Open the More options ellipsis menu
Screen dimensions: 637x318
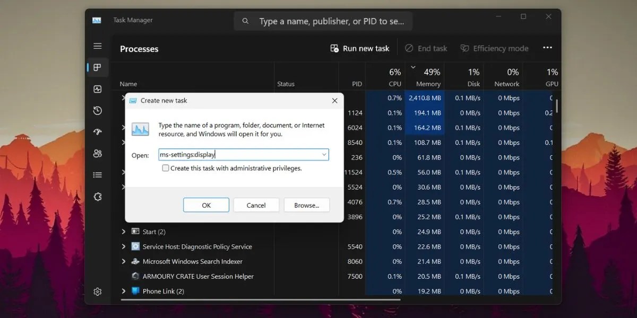coord(547,48)
